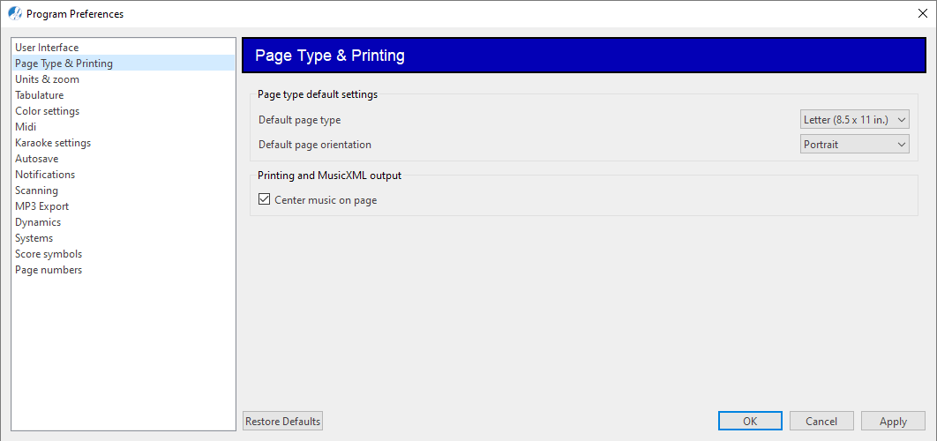Open Default page orientation dropdown
Screen dimensions: 937x441
point(855,144)
